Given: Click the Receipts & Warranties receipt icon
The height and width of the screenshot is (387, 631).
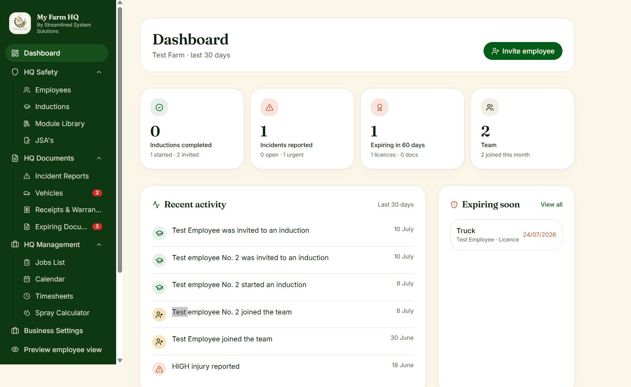Looking at the screenshot, I should [x=27, y=210].
